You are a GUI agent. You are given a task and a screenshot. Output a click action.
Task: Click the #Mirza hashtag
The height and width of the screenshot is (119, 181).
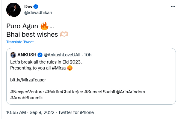(x=59, y=68)
